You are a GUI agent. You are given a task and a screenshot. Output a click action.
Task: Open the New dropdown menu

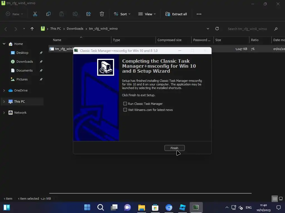pos(14,14)
